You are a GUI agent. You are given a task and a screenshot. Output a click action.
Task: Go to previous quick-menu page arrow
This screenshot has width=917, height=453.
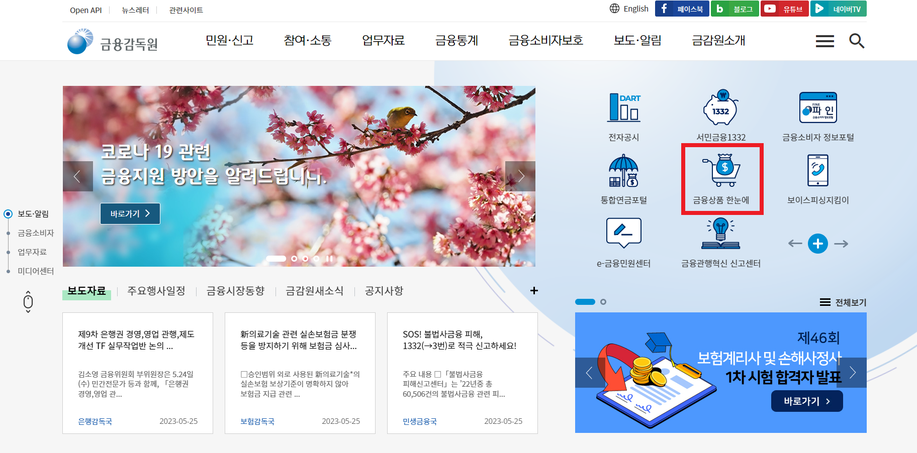pyautogui.click(x=795, y=244)
